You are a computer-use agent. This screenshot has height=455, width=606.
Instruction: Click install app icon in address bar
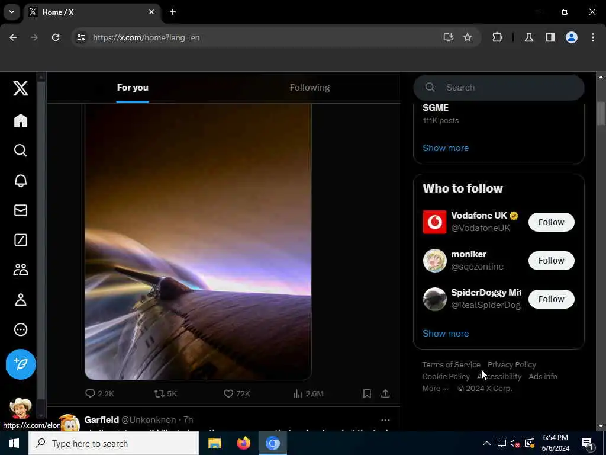(x=449, y=37)
